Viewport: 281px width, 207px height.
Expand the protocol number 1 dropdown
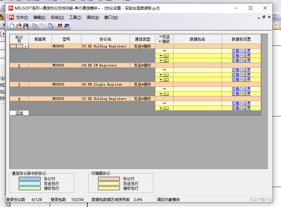tap(25, 46)
